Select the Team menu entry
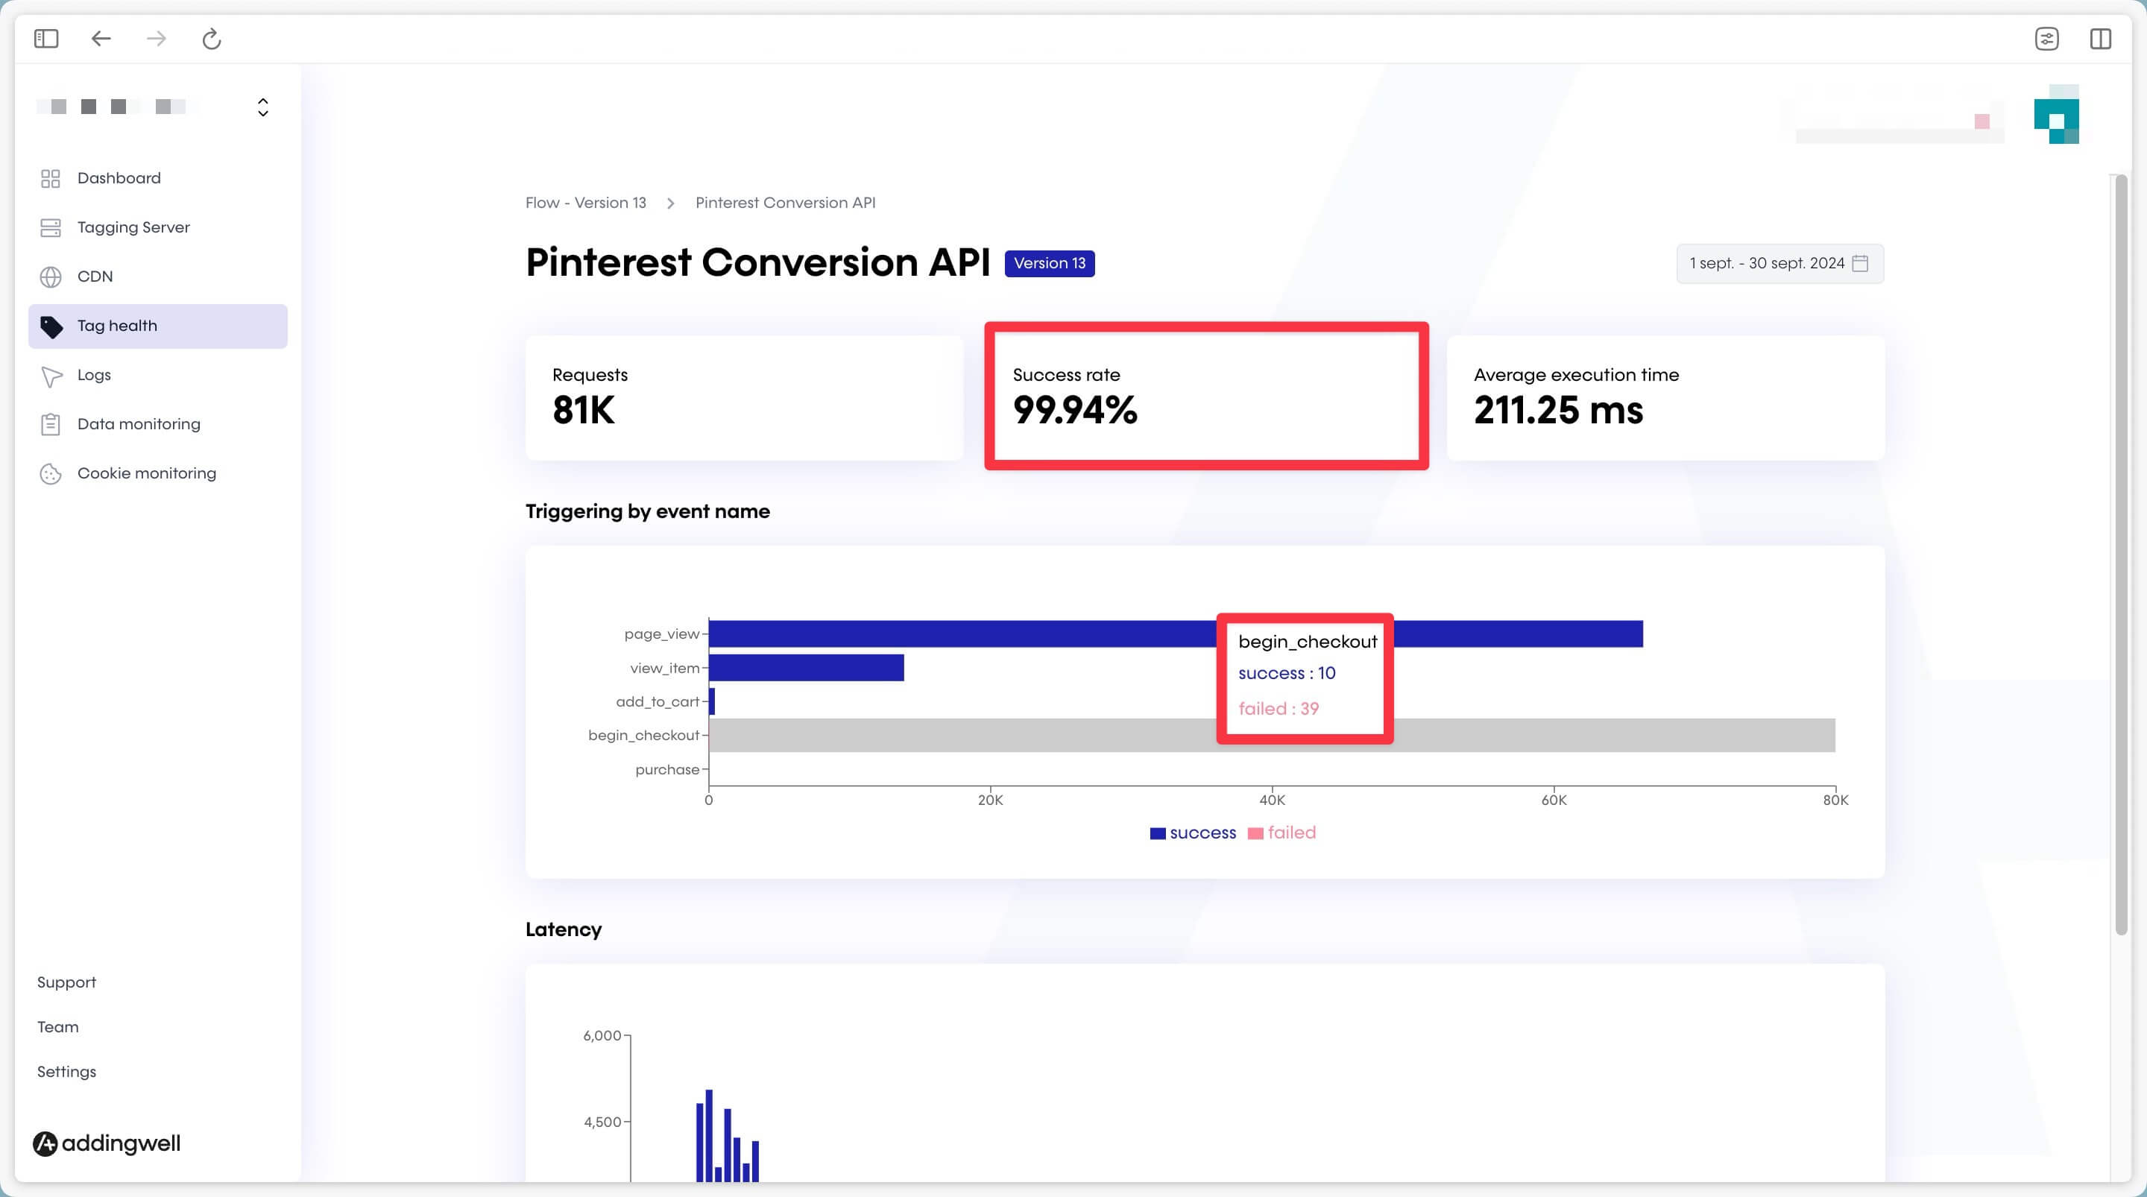2147x1197 pixels. point(56,1028)
